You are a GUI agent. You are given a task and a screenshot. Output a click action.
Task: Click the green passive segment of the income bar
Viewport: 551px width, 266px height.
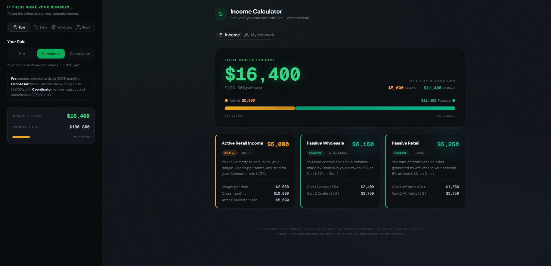pyautogui.click(x=375, y=108)
